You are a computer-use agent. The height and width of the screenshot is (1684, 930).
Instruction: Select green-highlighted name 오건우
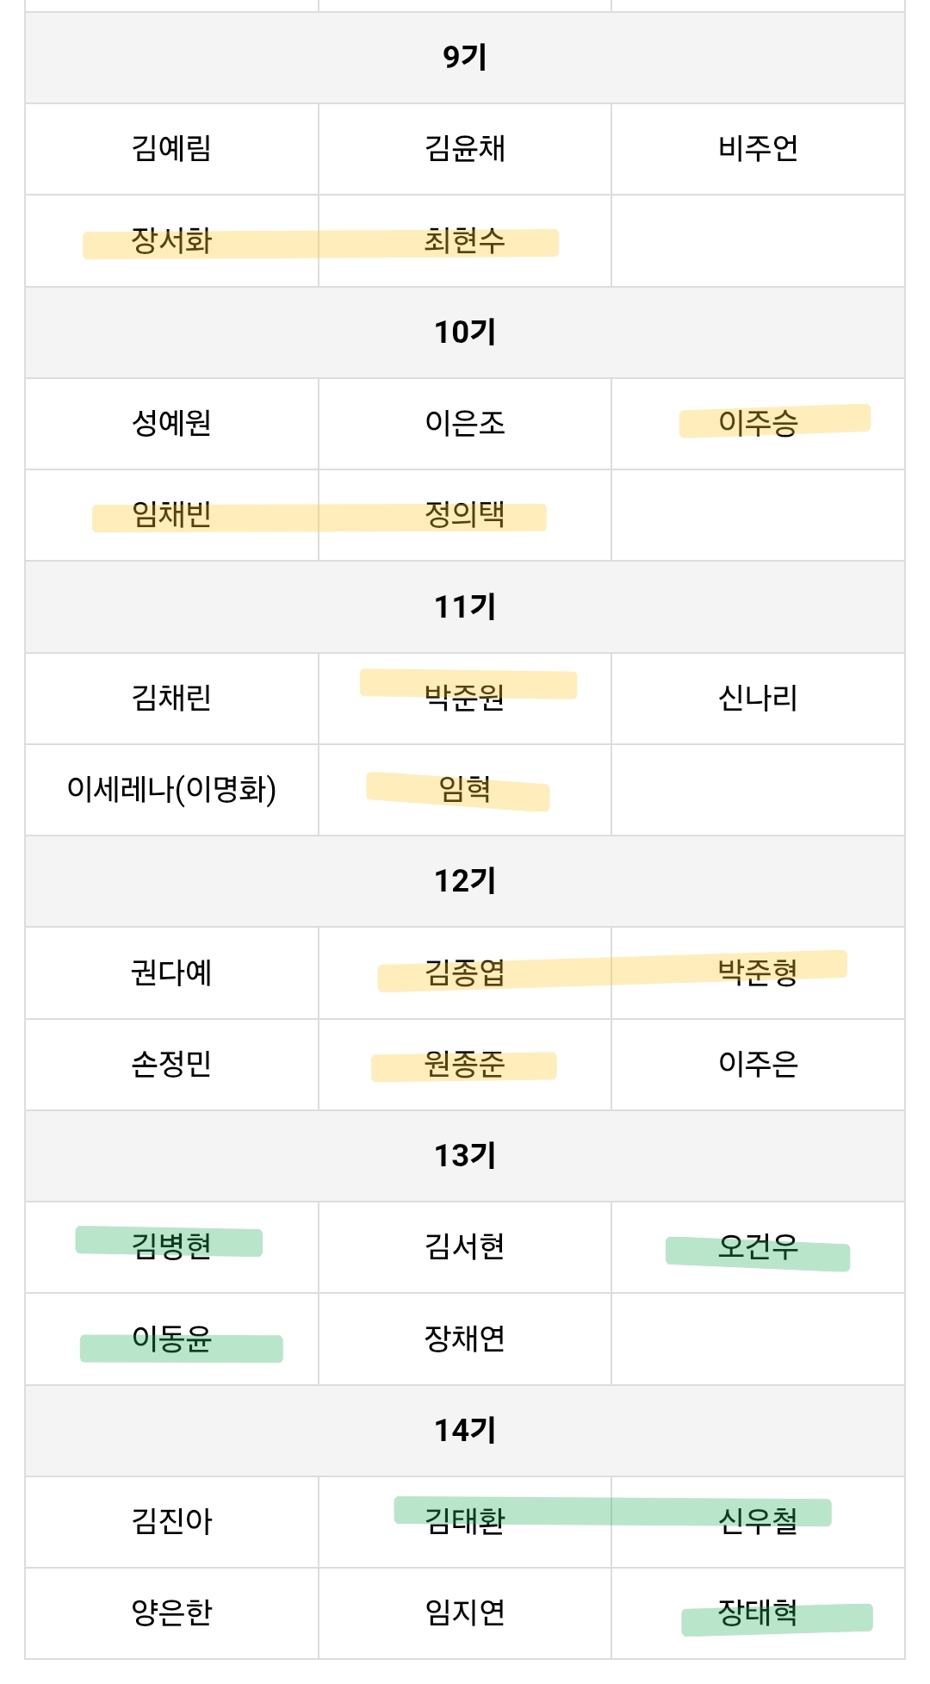(x=758, y=1247)
